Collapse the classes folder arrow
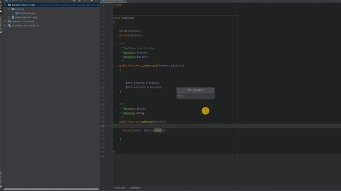The image size is (341, 191). [x=9, y=9]
